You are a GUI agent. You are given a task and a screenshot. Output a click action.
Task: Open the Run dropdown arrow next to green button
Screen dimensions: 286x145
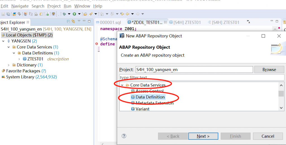coord(79,14)
